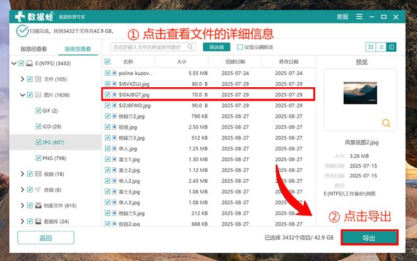Viewport: 417px width, 261px height.
Task: Collapse the 图片 (1636) node
Action: pos(22,95)
